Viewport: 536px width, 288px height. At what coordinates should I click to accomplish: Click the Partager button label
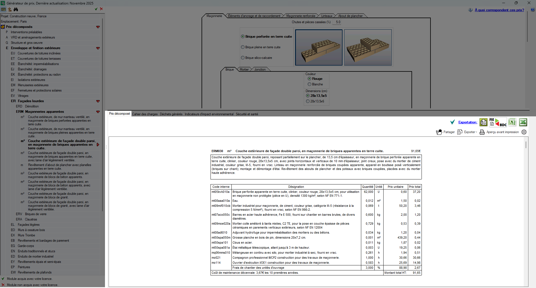click(449, 132)
